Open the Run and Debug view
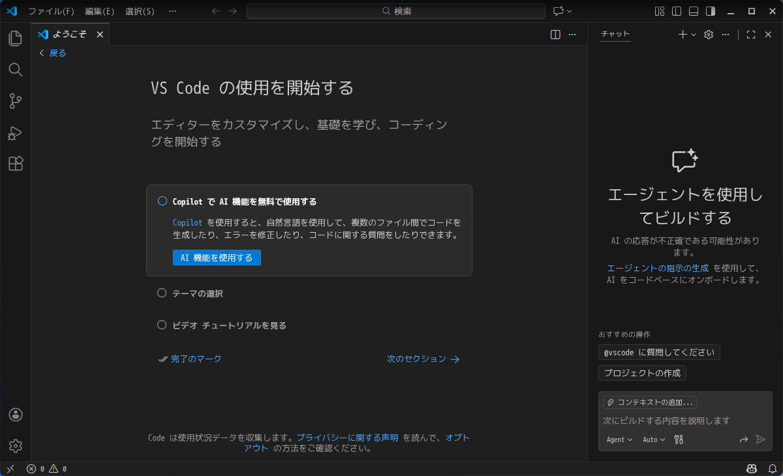Screen dimensions: 783x476 tap(16, 133)
